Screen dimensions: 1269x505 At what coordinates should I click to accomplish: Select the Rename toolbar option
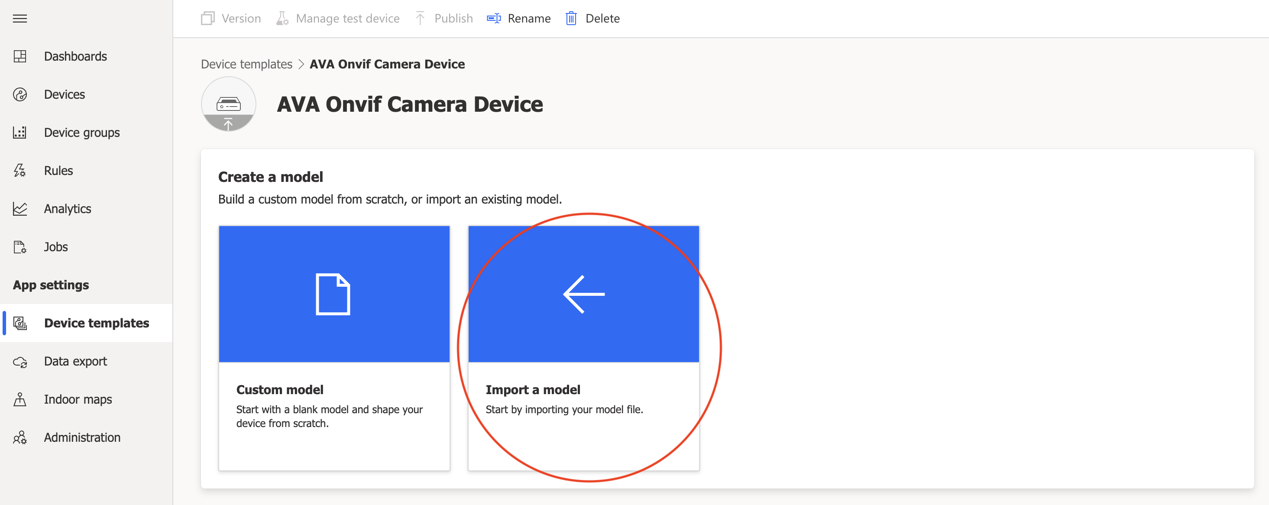[518, 18]
